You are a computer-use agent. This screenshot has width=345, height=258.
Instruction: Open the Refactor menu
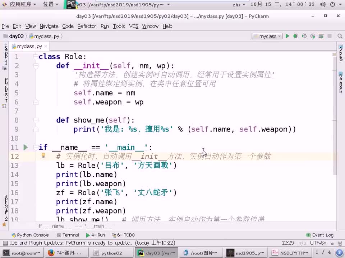pyautogui.click(x=87, y=26)
